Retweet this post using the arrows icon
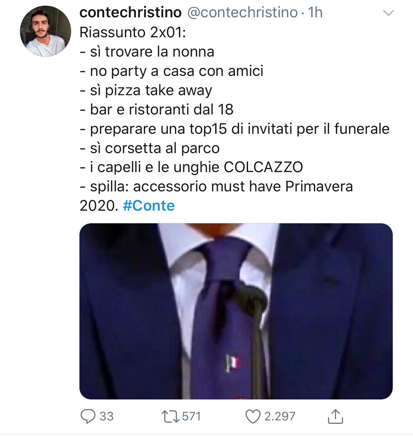 170,416
